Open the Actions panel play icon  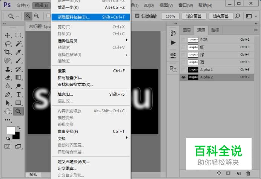[x=173, y=43]
